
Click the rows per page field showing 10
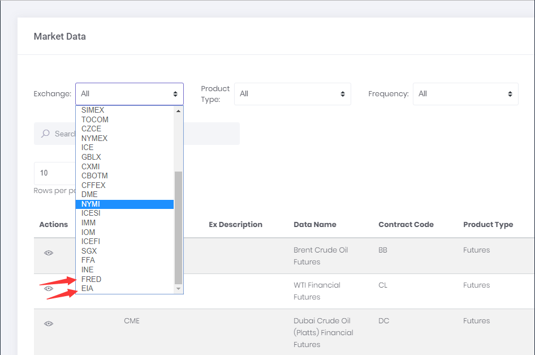[x=54, y=173]
